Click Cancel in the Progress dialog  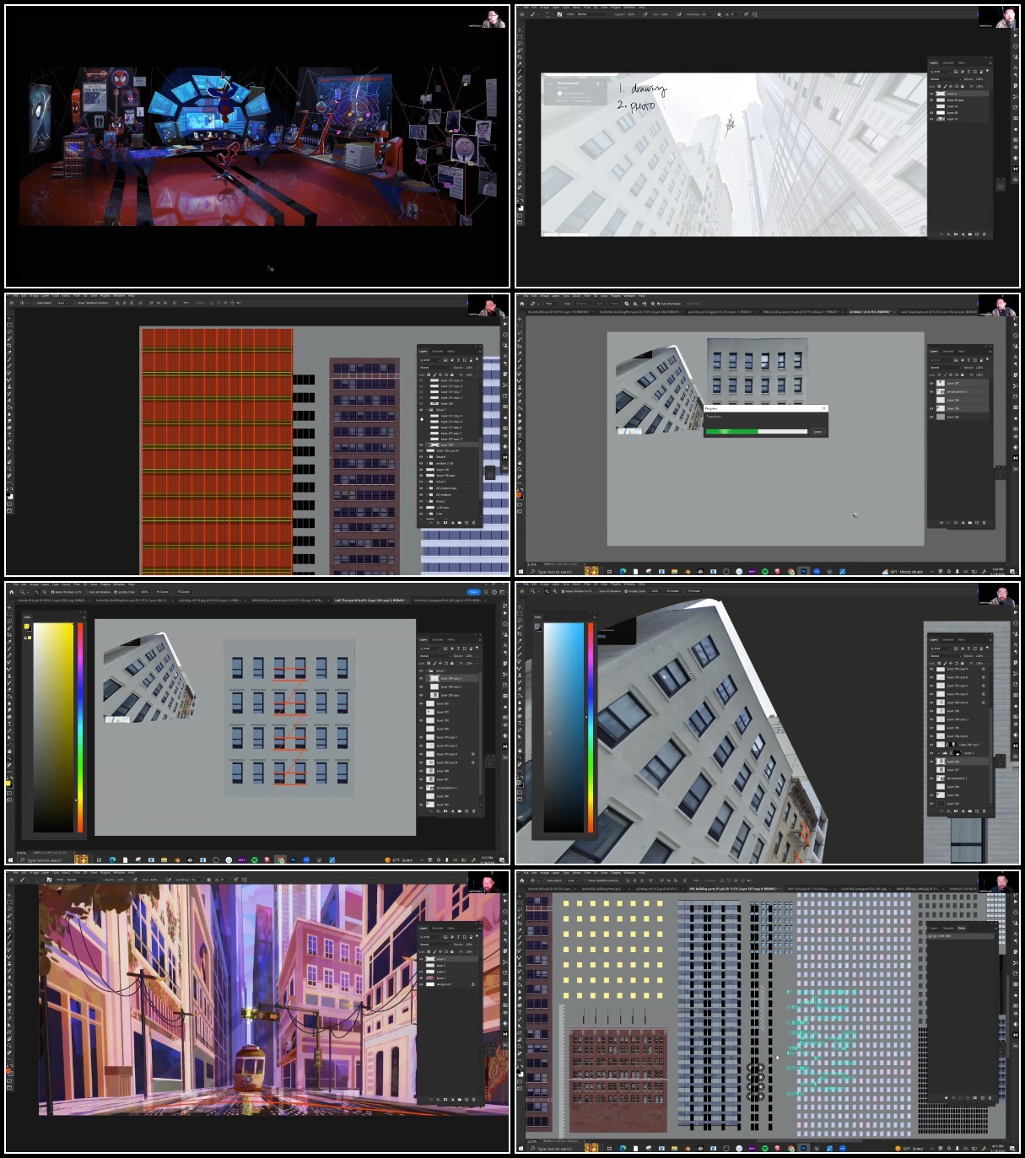click(817, 432)
